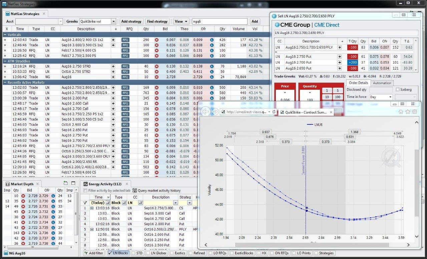Click the Find strategy button
This screenshot has height=259, width=427.
click(x=157, y=21)
